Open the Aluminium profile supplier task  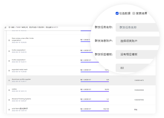point(21,79)
